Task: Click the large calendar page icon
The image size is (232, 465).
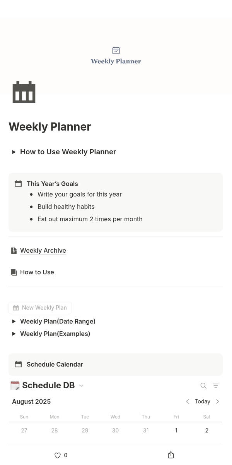Action: pyautogui.click(x=24, y=92)
